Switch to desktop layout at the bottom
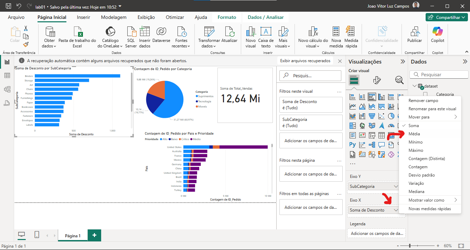 pyautogui.click(x=22, y=235)
